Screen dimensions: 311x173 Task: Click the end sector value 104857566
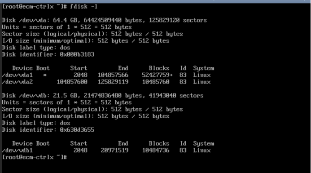coord(113,75)
